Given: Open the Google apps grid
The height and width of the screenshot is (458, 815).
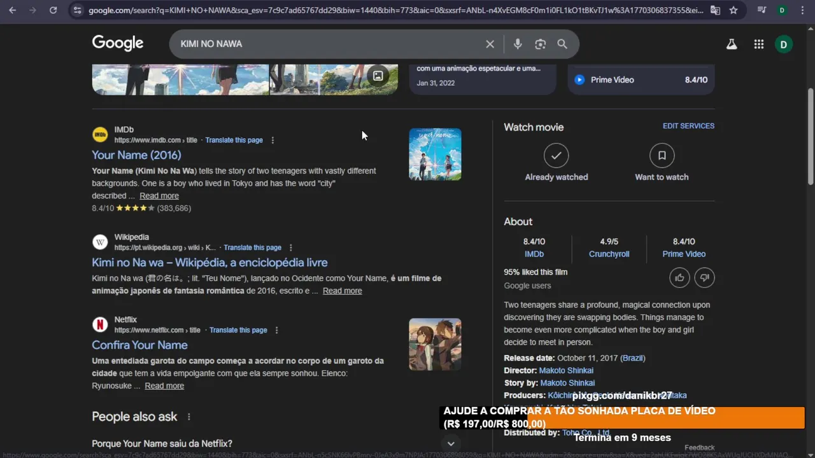Looking at the screenshot, I should [x=758, y=45].
